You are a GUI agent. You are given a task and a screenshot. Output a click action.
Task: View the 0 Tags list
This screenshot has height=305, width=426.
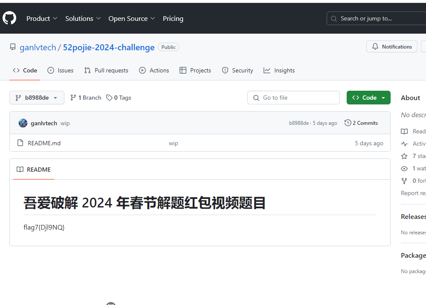(x=119, y=98)
